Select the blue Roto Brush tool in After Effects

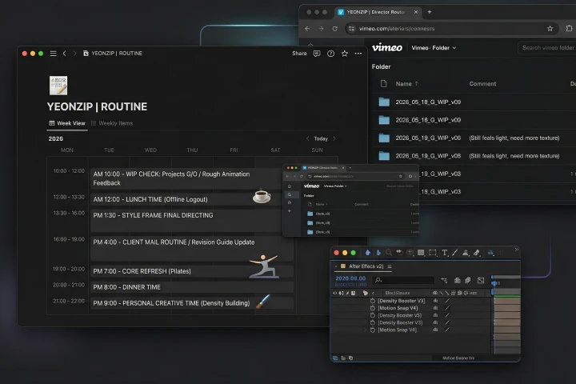[x=490, y=253]
